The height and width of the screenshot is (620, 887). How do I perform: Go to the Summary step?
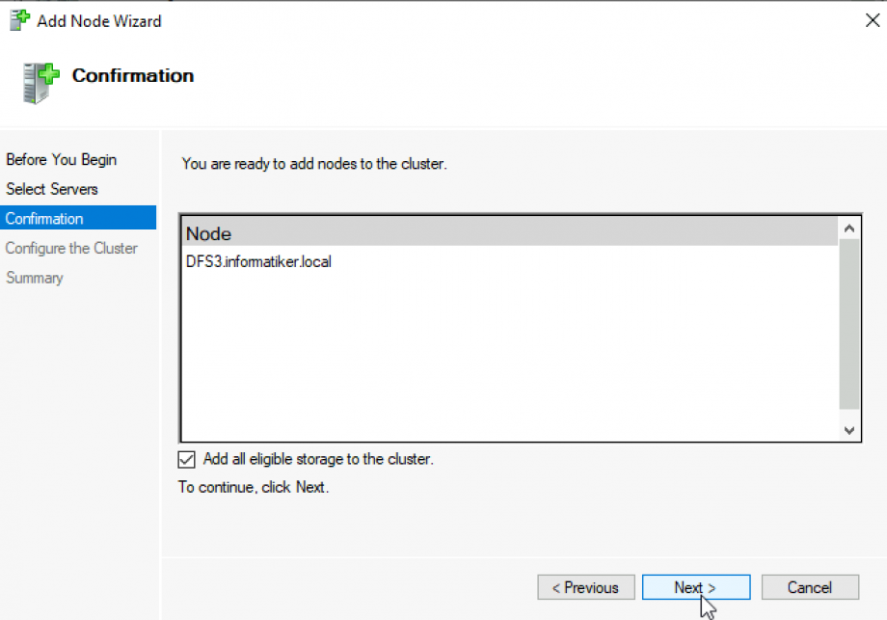pos(34,278)
